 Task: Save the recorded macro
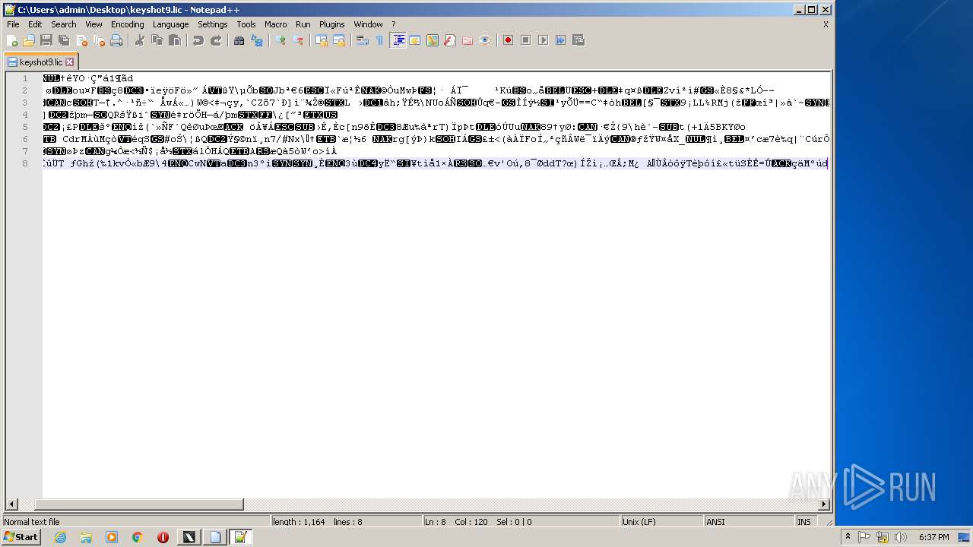pos(578,40)
